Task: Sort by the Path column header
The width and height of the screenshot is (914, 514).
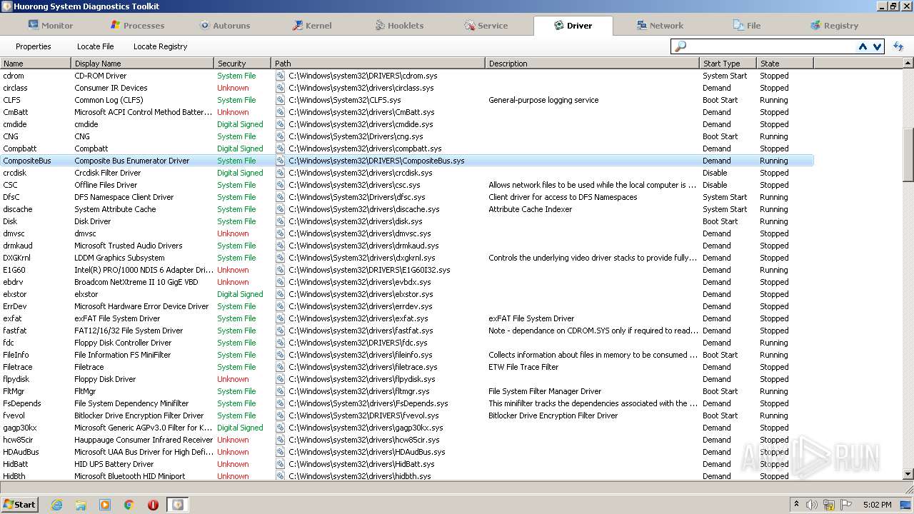Action: pos(378,64)
